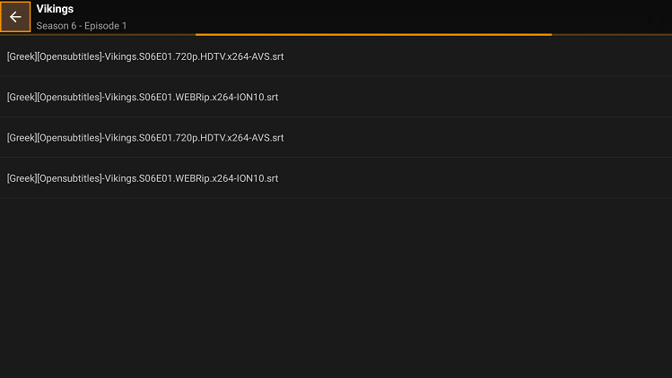
Task: Go back using the arrow button
Action: pyautogui.click(x=15, y=17)
